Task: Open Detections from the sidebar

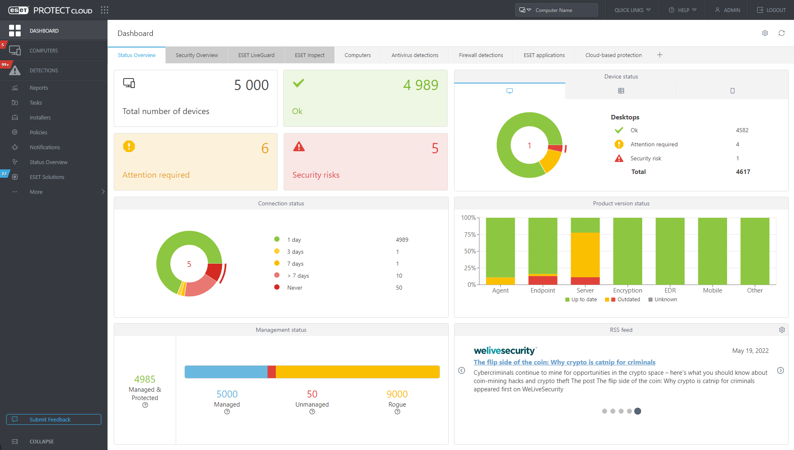Action: [44, 70]
